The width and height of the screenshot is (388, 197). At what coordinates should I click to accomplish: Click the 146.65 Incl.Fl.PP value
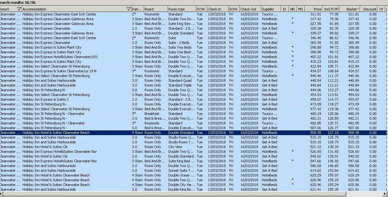[333, 166]
